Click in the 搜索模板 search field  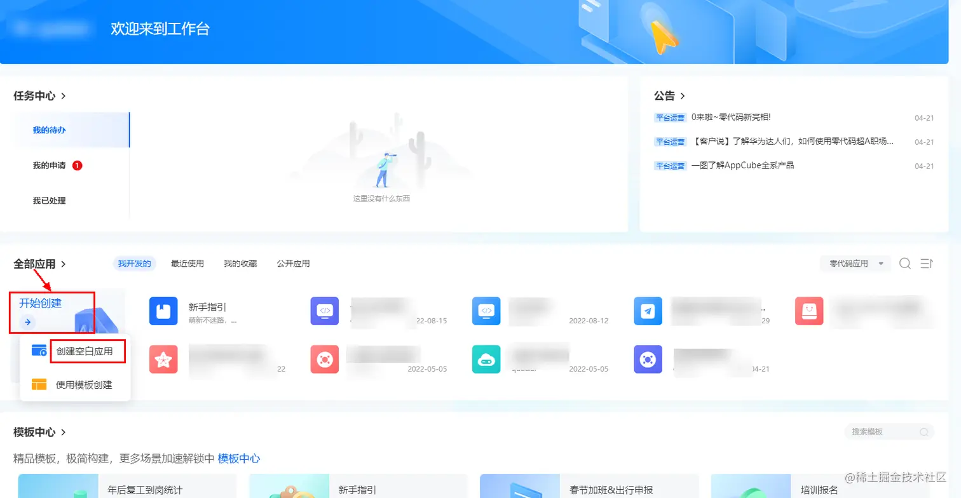pyautogui.click(x=889, y=432)
